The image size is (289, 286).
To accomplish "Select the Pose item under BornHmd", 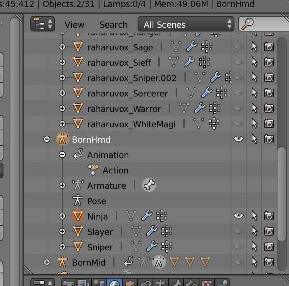I will [x=96, y=201].
